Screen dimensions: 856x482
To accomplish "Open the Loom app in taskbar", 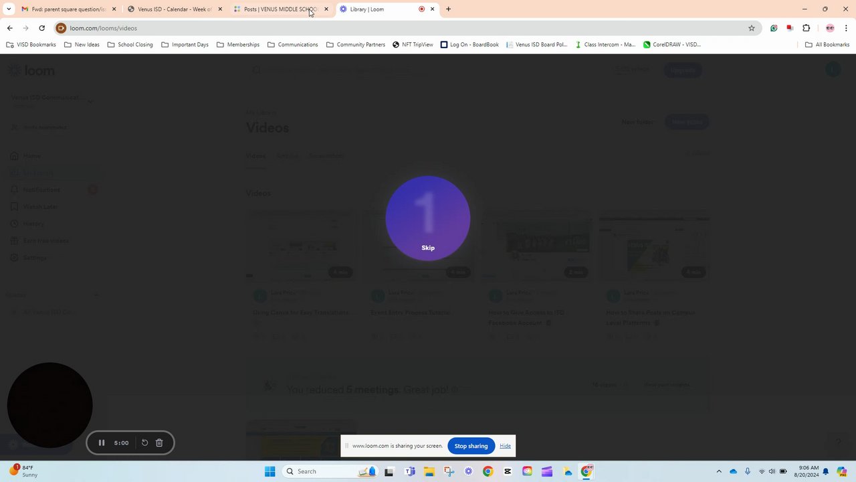I will 468,471.
